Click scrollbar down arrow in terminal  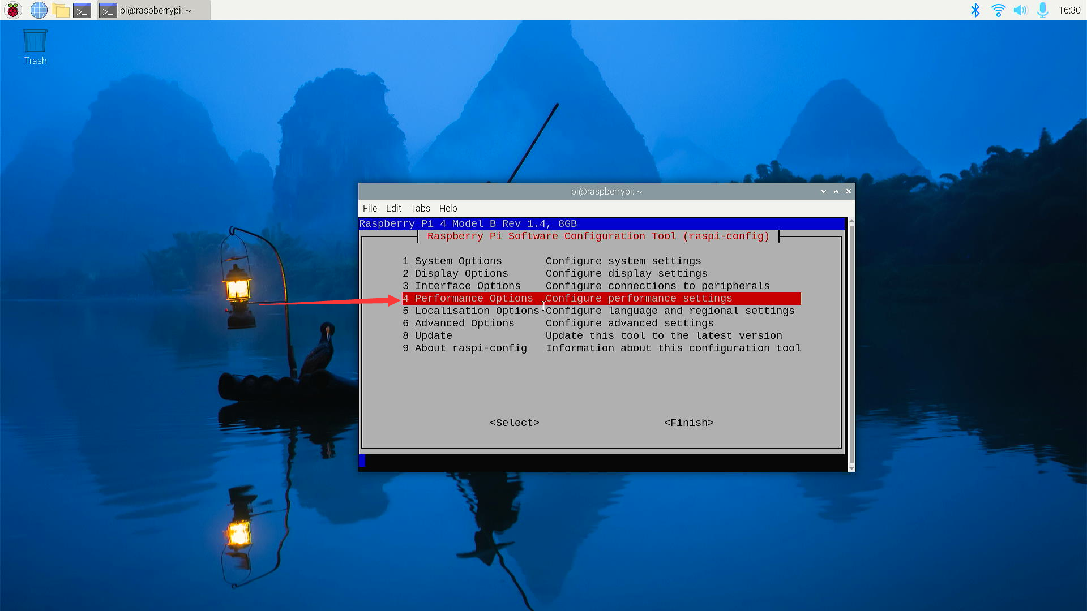[x=851, y=468]
